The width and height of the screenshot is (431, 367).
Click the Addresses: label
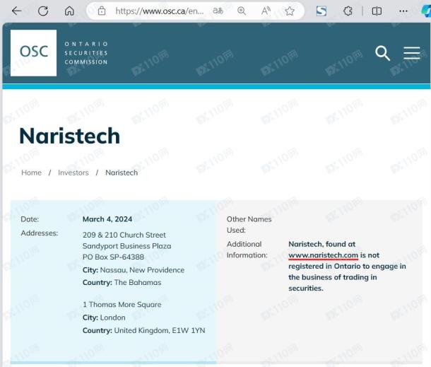tap(40, 233)
